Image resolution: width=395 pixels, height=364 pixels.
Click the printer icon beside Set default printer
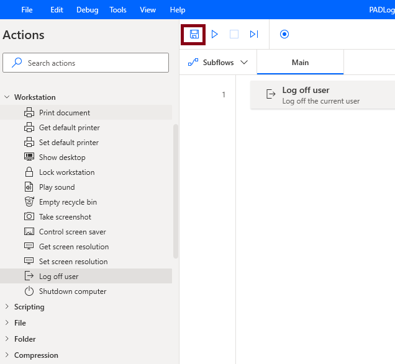(29, 142)
